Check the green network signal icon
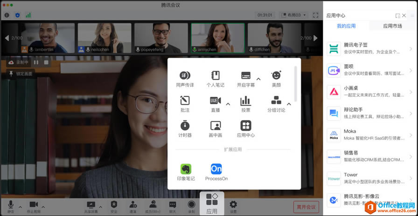 [x=28, y=15]
